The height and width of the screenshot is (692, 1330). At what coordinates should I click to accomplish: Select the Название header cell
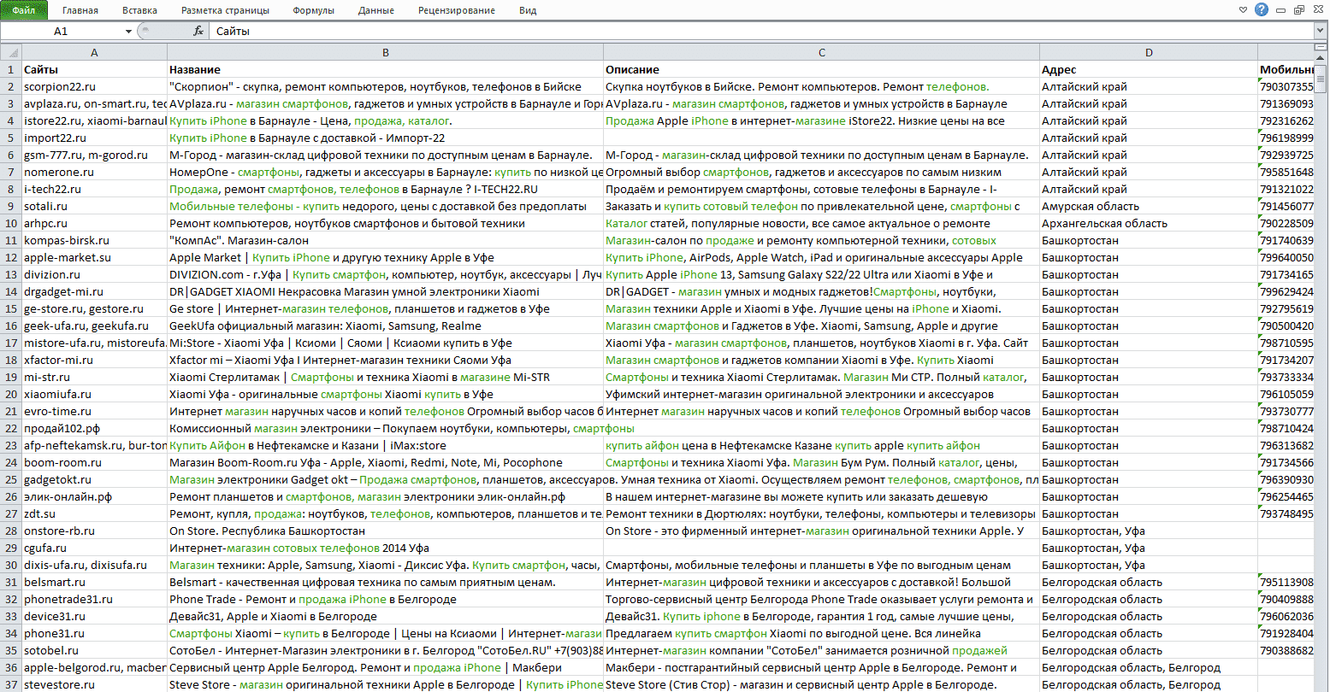click(x=385, y=69)
